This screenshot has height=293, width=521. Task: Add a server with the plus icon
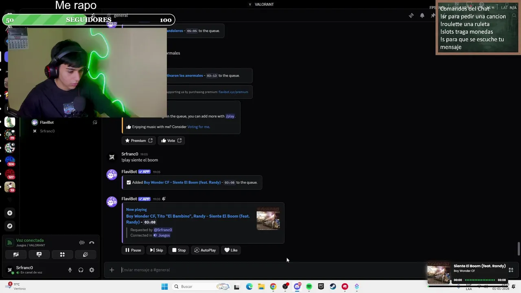point(10,213)
